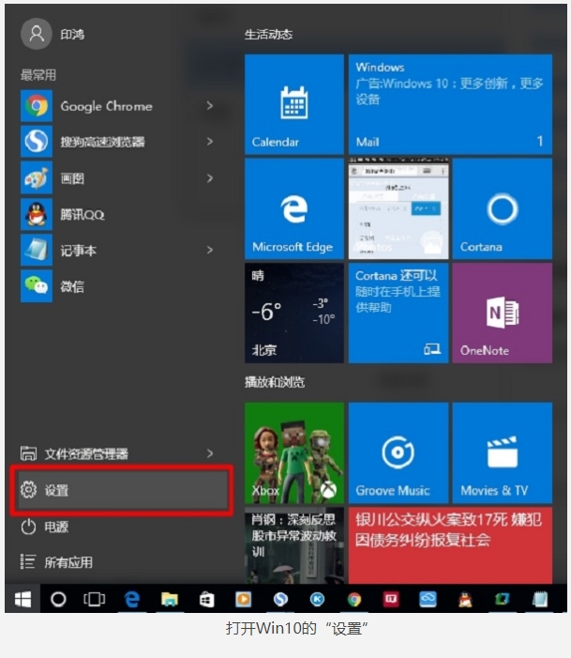Open blue K icon on taskbar
Viewport: 571px width, 658px height.
click(x=317, y=599)
